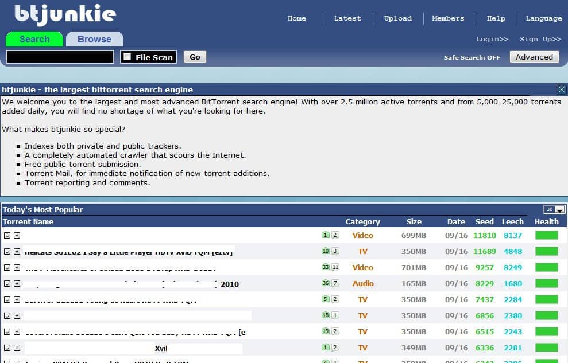Click the green vote badge showing 36
Viewport: 568px width, 363px height.
pyautogui.click(x=326, y=283)
